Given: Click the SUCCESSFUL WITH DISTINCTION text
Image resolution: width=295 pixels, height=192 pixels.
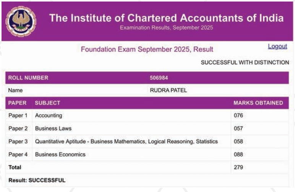Looking at the screenshot, I should click(245, 62).
